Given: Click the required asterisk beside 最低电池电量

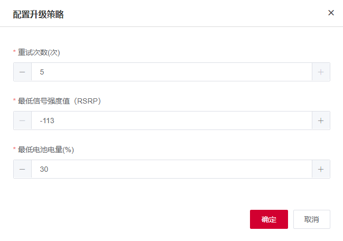Looking at the screenshot, I should [14, 149].
